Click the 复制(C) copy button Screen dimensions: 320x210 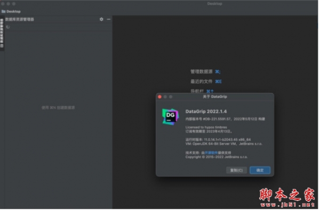tap(236, 170)
